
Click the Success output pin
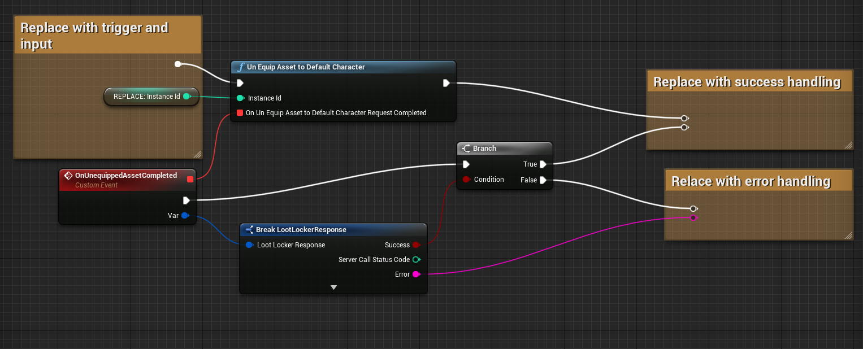click(x=416, y=245)
